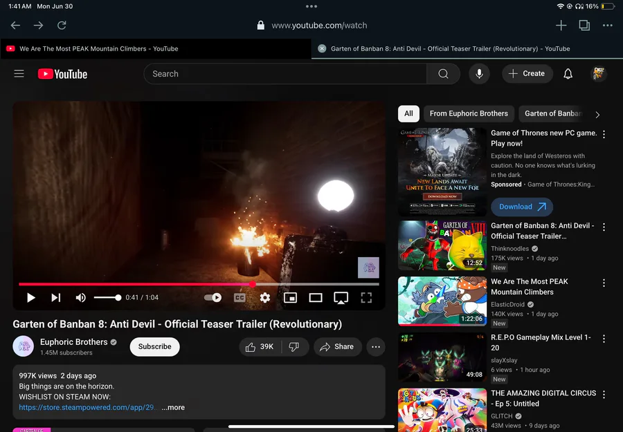Open more actions beside Share

[x=375, y=347]
